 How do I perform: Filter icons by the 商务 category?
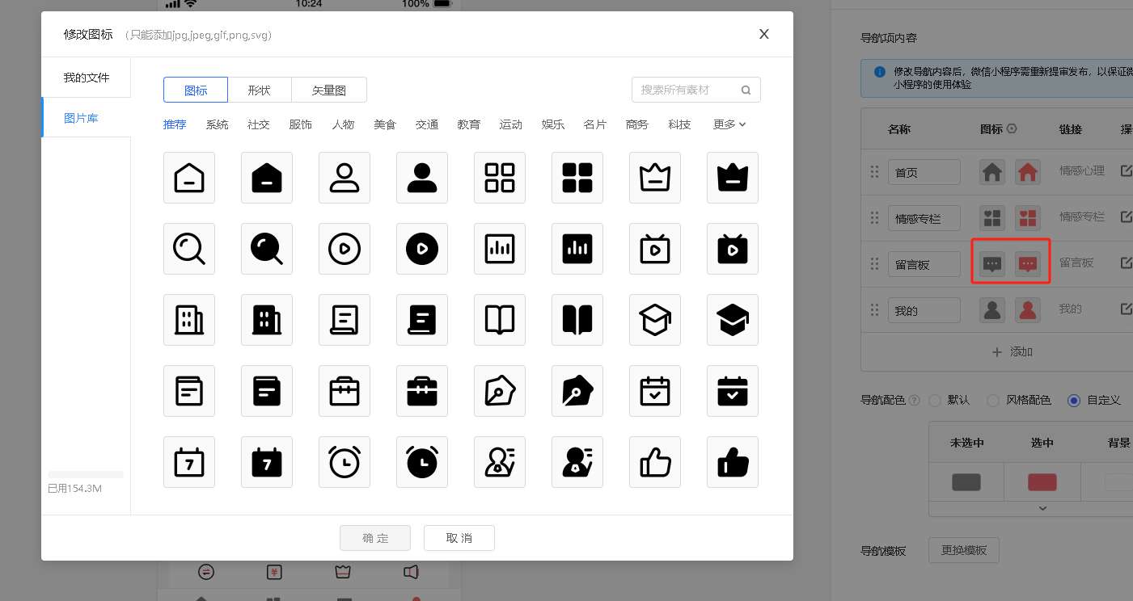click(x=637, y=124)
